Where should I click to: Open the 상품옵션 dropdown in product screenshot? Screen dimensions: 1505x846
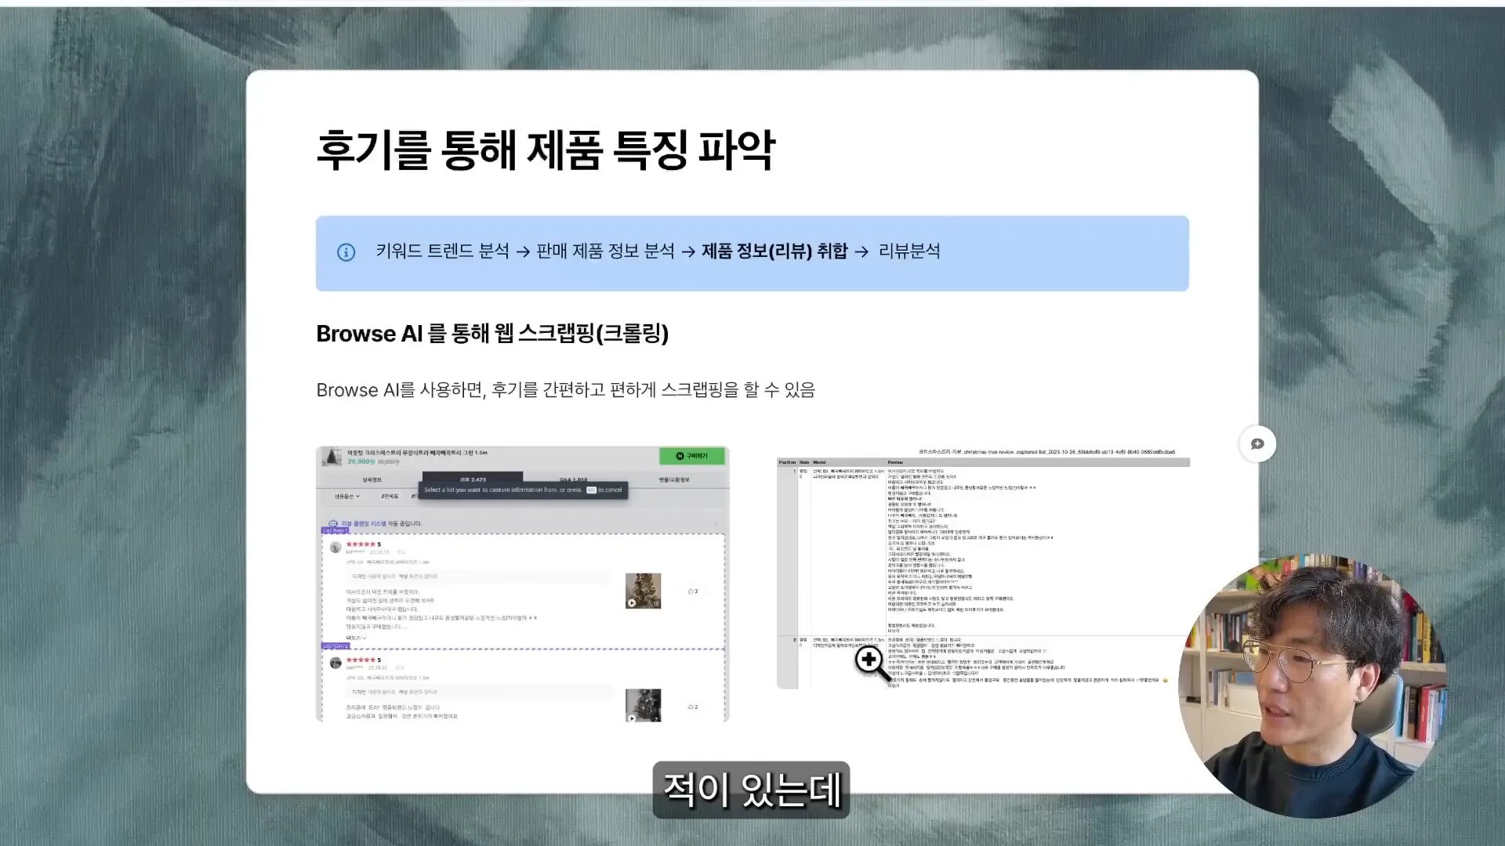point(346,497)
